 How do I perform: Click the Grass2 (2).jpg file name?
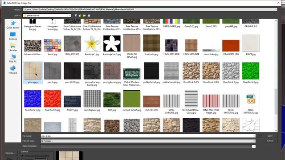click(x=191, y=27)
